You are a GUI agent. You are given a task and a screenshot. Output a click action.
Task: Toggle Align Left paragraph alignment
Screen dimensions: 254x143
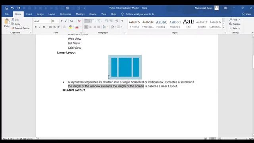[x=86, y=27]
